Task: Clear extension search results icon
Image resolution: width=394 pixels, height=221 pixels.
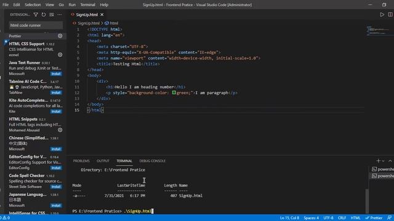Action: point(52,15)
